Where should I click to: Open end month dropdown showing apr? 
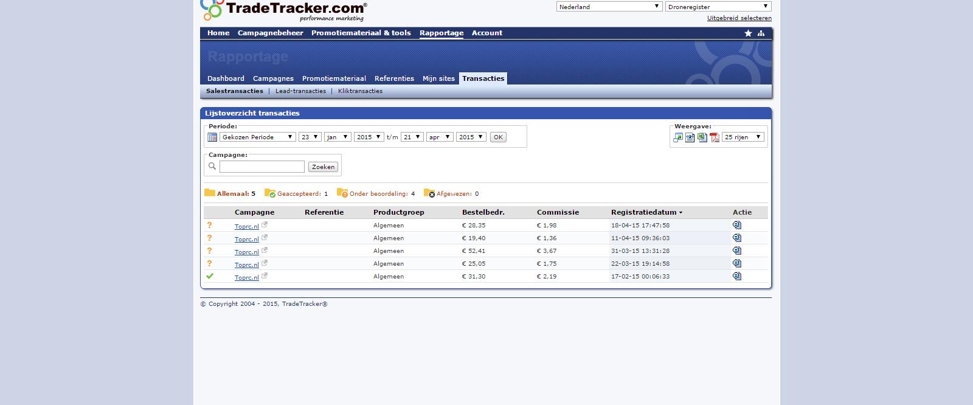click(x=440, y=137)
